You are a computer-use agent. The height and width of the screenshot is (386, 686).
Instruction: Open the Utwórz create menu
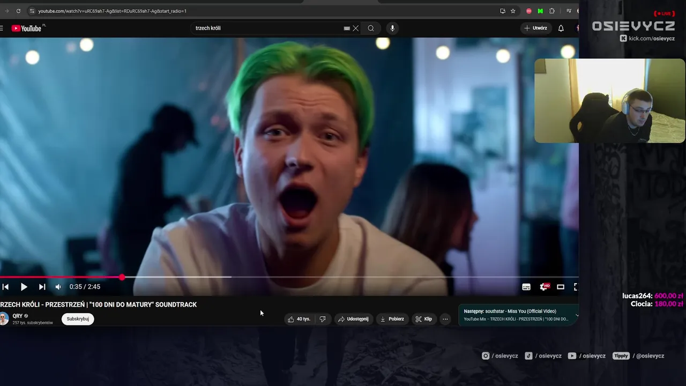pos(536,28)
